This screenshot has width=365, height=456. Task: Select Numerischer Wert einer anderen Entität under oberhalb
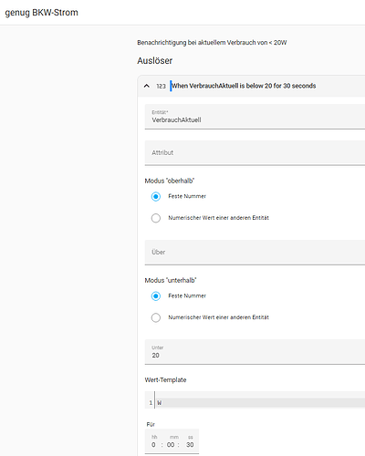pyautogui.click(x=156, y=218)
